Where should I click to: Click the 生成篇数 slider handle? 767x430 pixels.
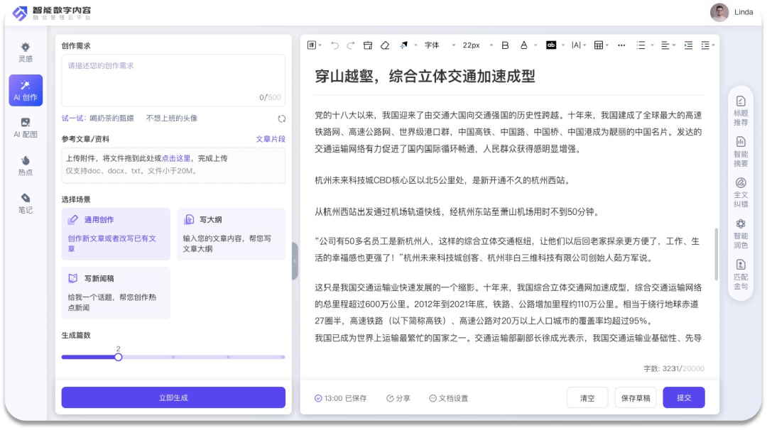pyautogui.click(x=119, y=357)
